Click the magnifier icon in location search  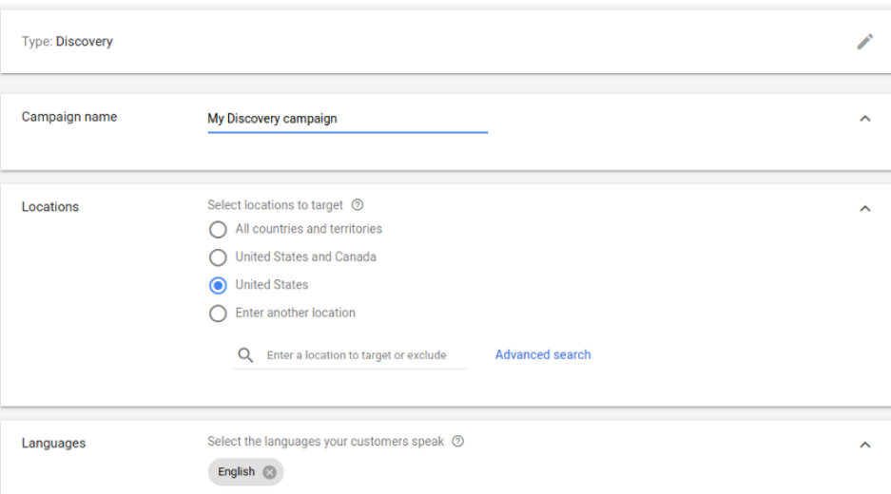(246, 355)
